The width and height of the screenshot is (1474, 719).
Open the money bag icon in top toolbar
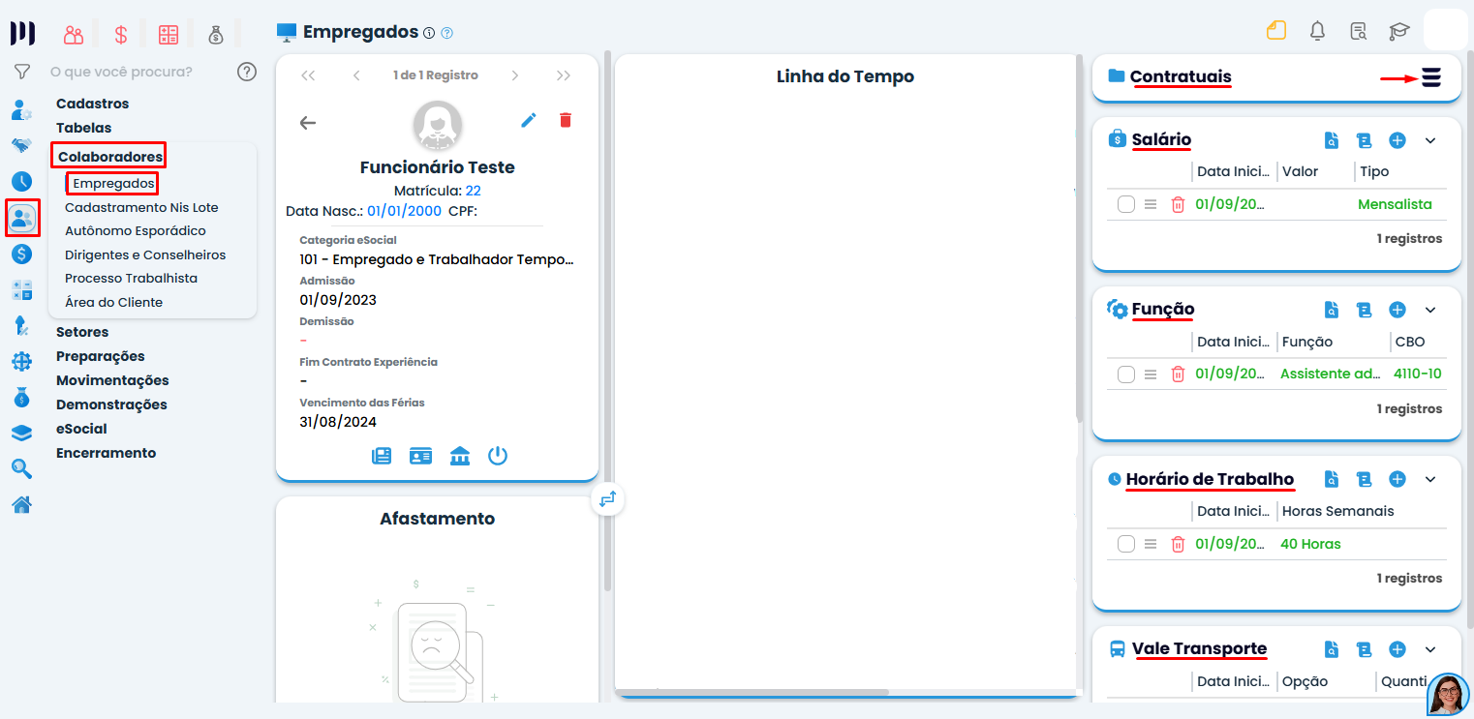tap(216, 35)
